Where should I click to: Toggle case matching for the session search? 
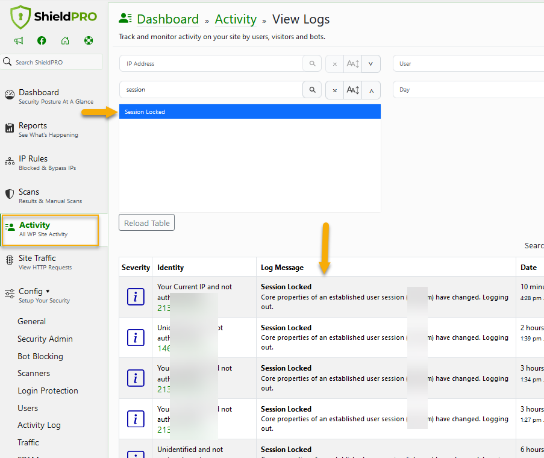coord(352,89)
